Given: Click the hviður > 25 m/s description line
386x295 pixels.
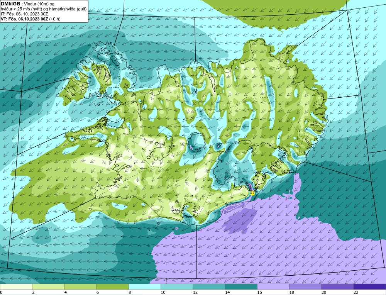Looking at the screenshot, I should click(x=44, y=9).
